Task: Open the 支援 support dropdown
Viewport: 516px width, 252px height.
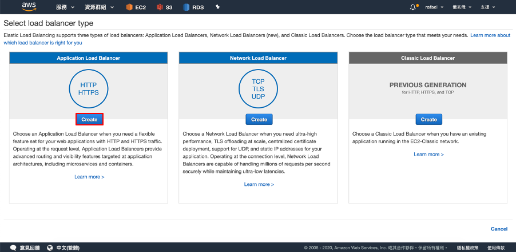Action: [x=488, y=7]
